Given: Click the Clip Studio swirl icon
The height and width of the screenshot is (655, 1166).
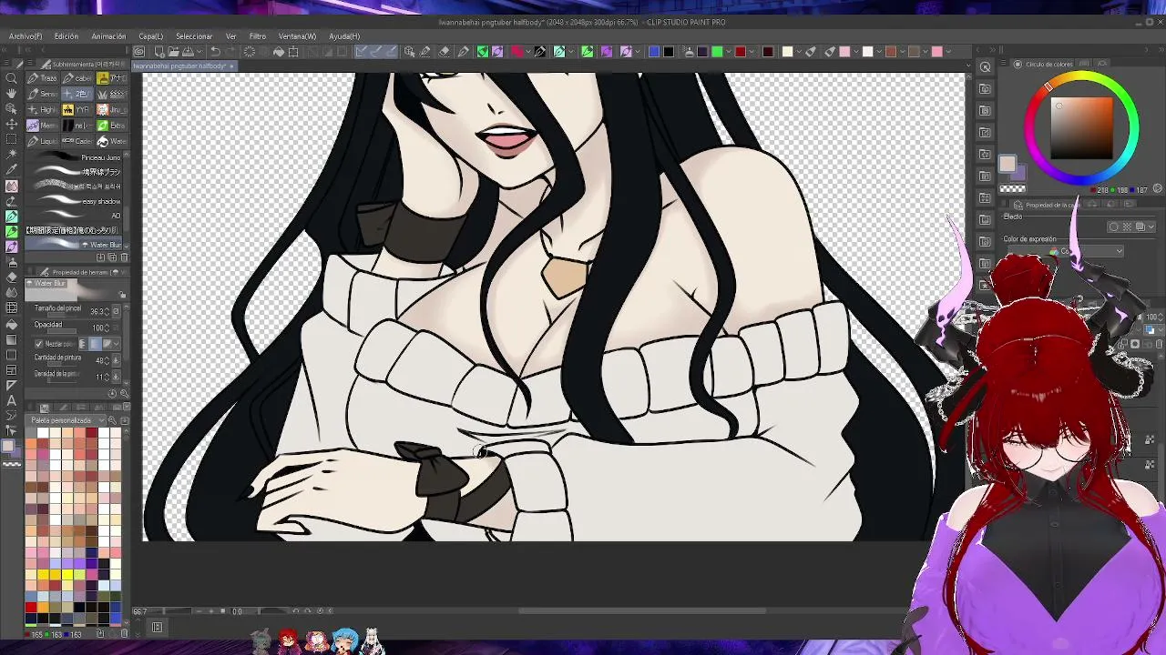Looking at the screenshot, I should point(138,52).
